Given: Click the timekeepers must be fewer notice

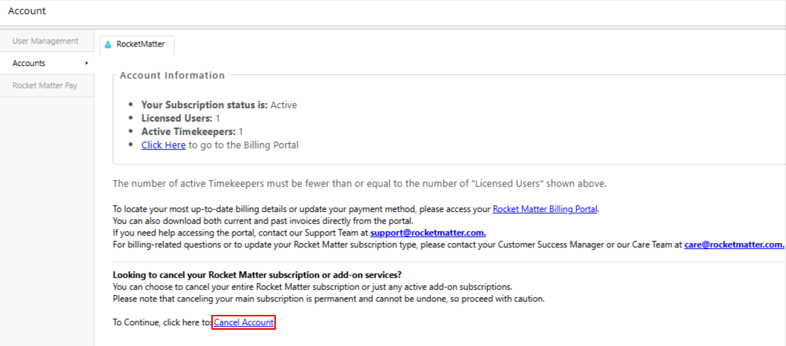Looking at the screenshot, I should coord(360,183).
